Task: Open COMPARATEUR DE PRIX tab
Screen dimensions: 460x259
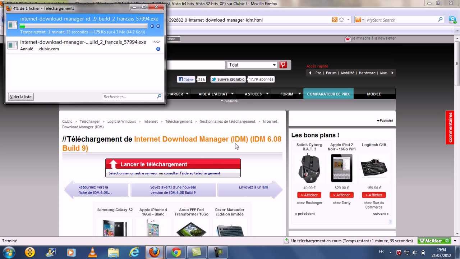Action: pyautogui.click(x=328, y=94)
